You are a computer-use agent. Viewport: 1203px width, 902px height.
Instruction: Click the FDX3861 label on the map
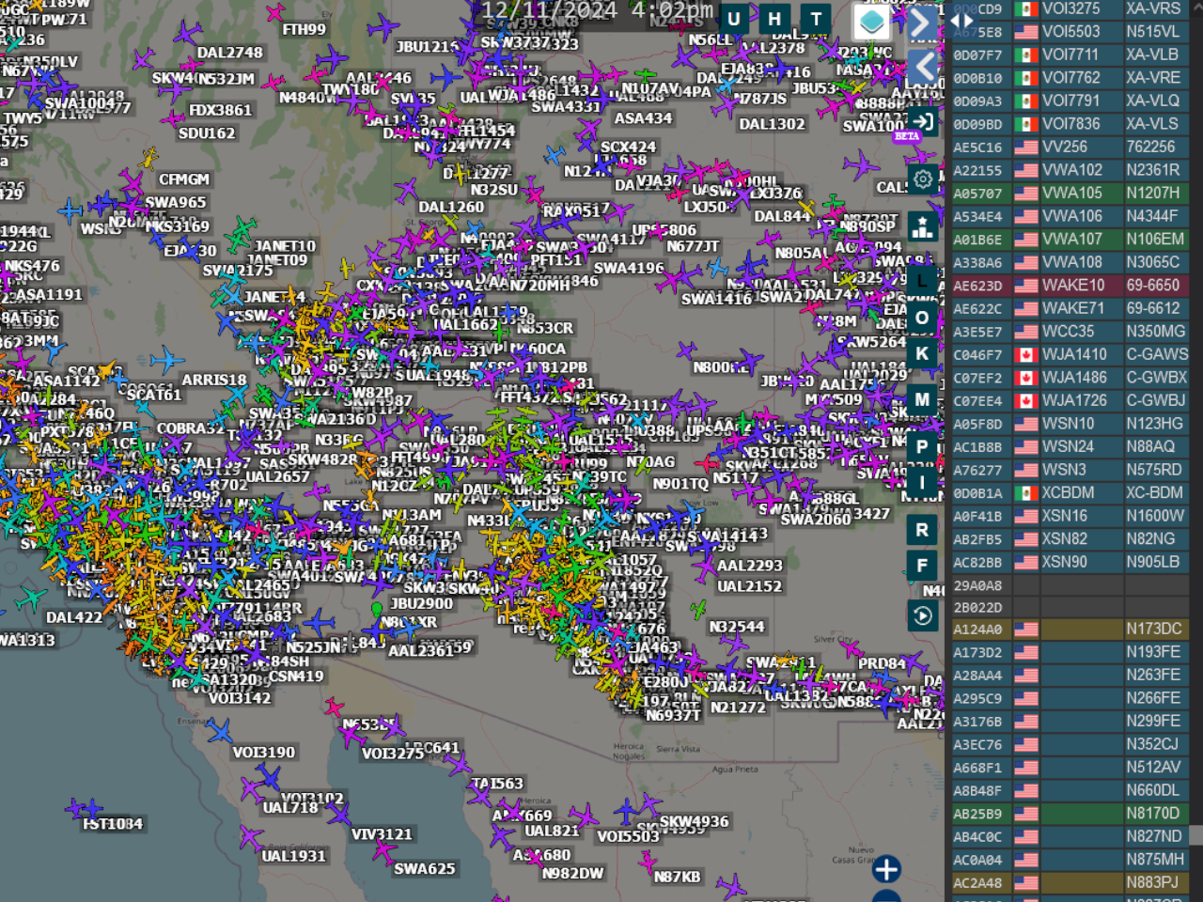(x=220, y=110)
